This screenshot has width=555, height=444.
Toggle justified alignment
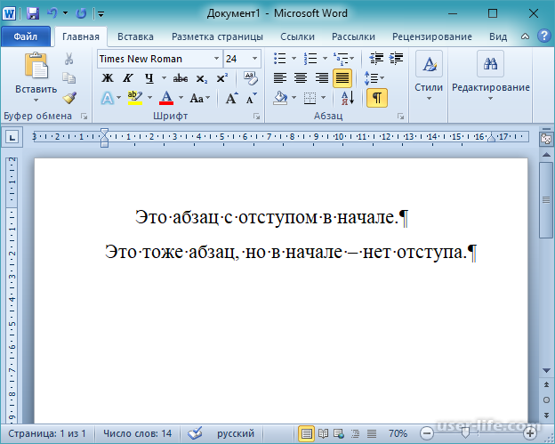click(342, 78)
